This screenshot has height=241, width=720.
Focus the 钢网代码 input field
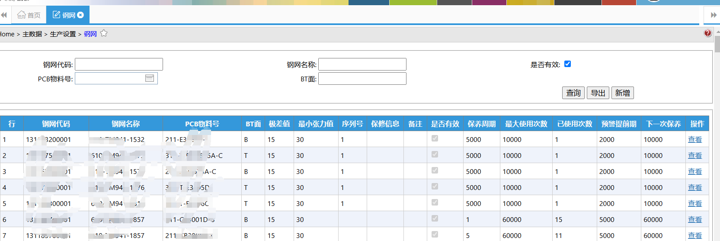[119, 64]
